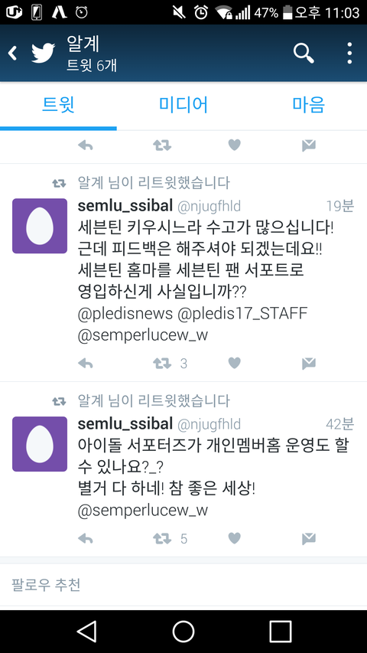Reply to the 42분 tweet

point(86,539)
